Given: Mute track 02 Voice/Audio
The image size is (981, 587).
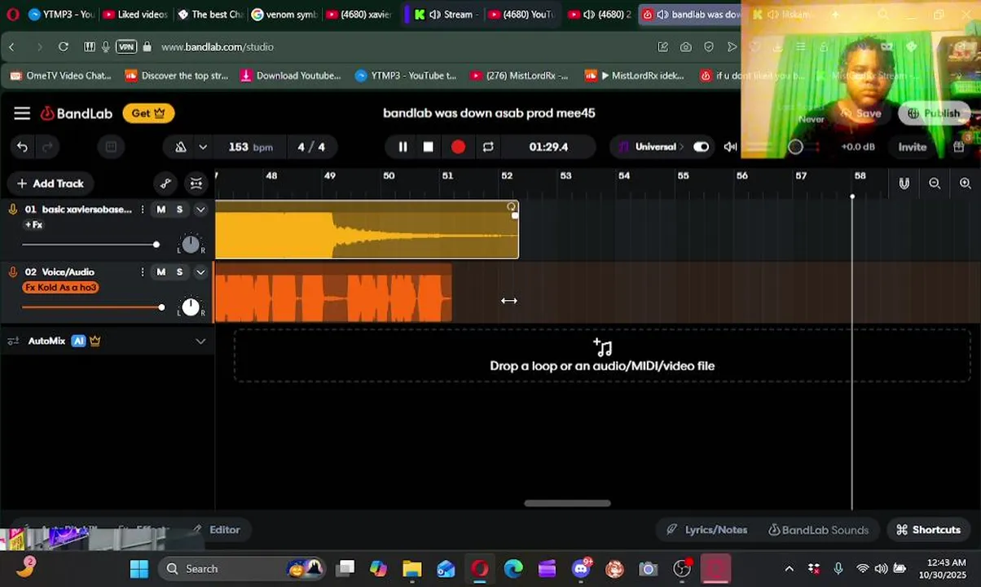Looking at the screenshot, I should 161,272.
